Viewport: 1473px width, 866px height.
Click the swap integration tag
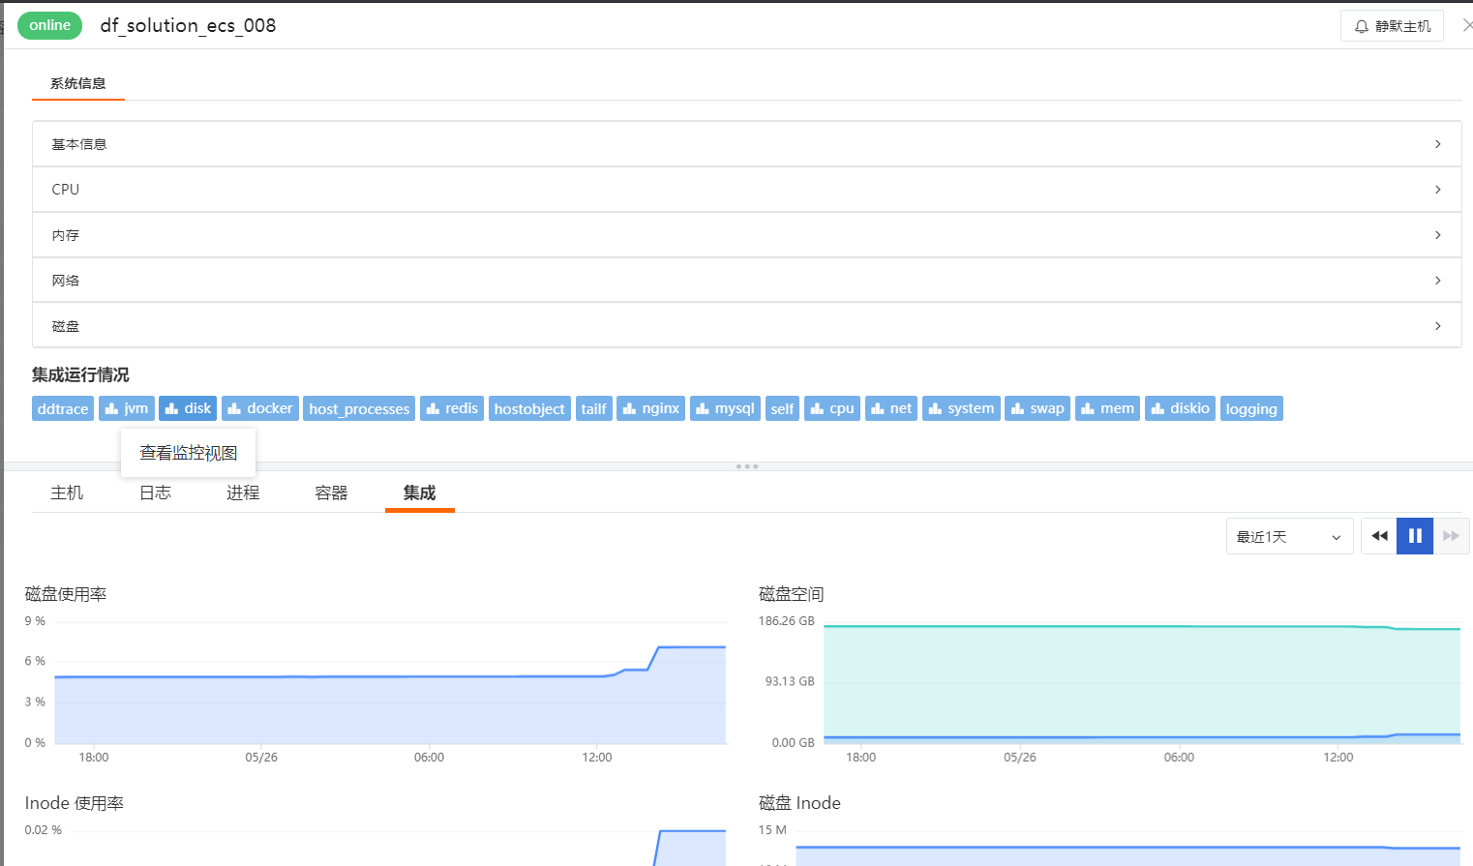1037,408
